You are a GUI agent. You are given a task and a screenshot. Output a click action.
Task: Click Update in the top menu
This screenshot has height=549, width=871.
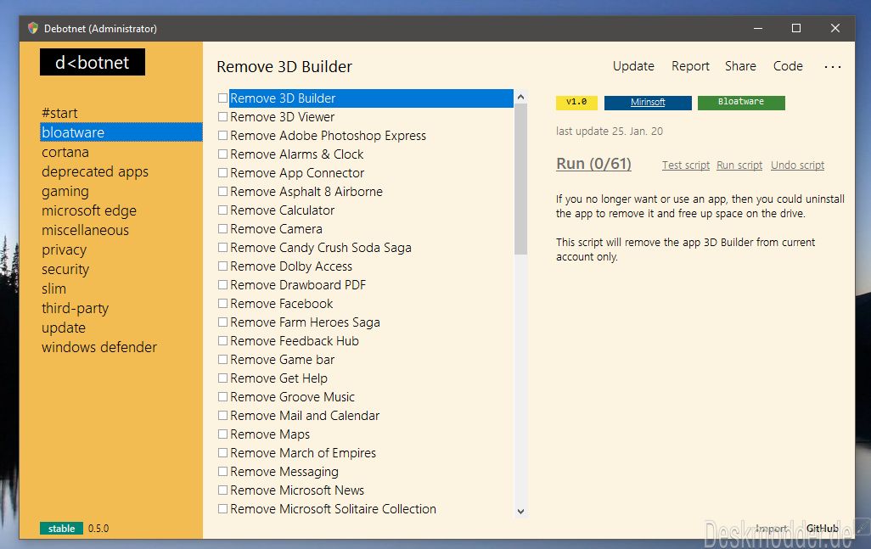point(633,66)
